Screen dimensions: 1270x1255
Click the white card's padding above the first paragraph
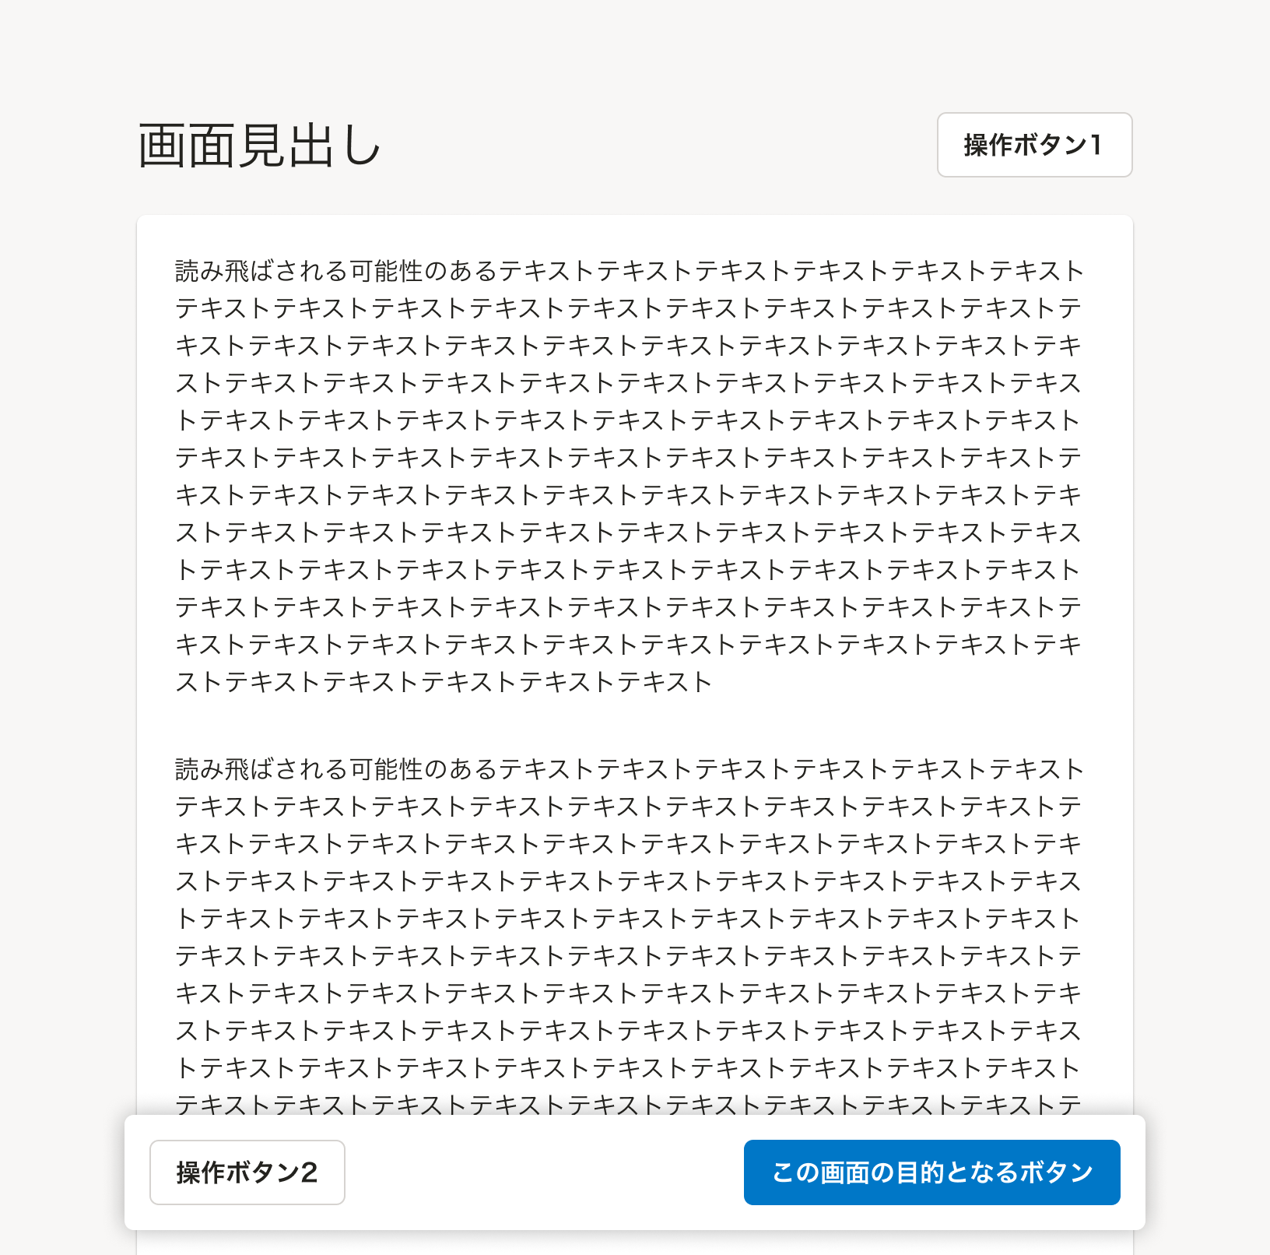tap(634, 235)
